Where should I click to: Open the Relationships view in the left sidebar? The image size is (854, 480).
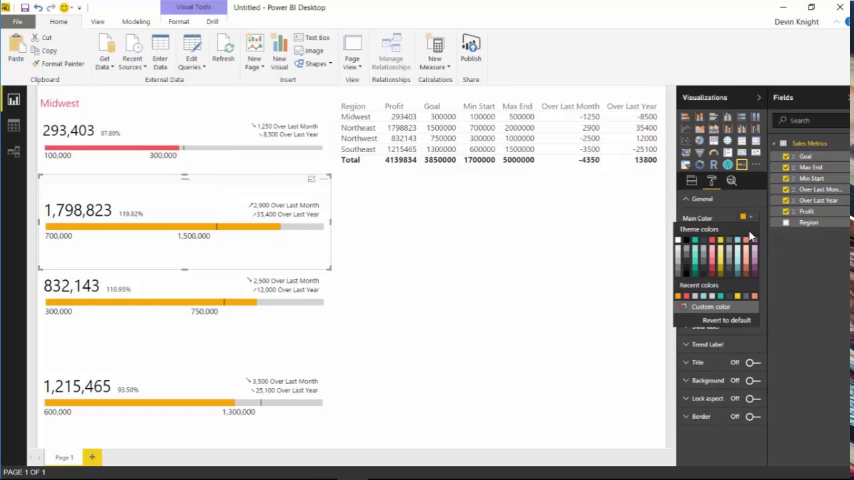point(13,152)
